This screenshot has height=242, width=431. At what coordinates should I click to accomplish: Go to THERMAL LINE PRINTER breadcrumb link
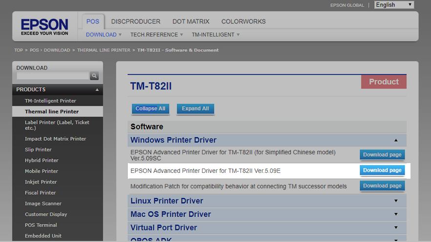[x=103, y=50]
